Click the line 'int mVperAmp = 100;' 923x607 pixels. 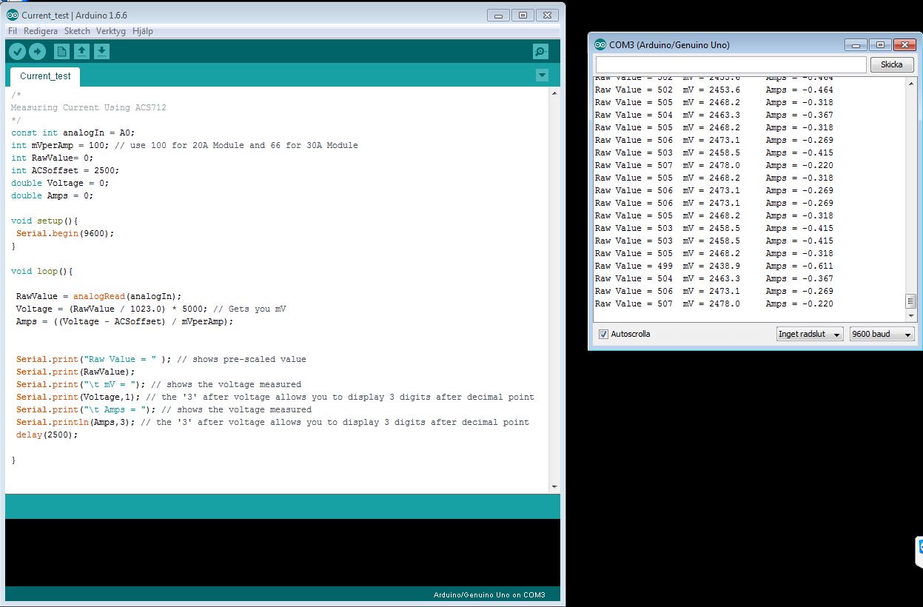point(60,145)
